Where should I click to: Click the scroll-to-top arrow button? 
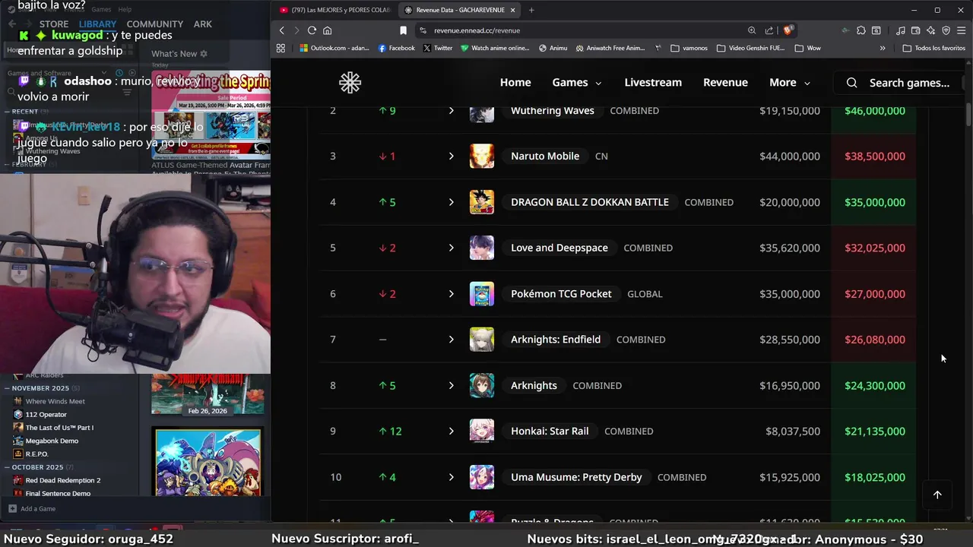point(937,495)
